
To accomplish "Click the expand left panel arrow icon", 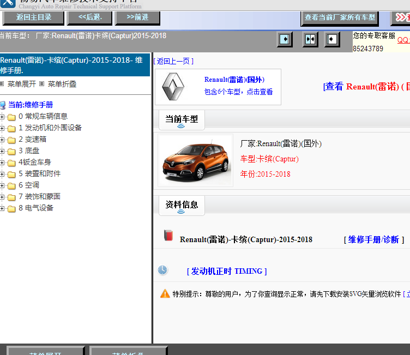I will [x=332, y=39].
